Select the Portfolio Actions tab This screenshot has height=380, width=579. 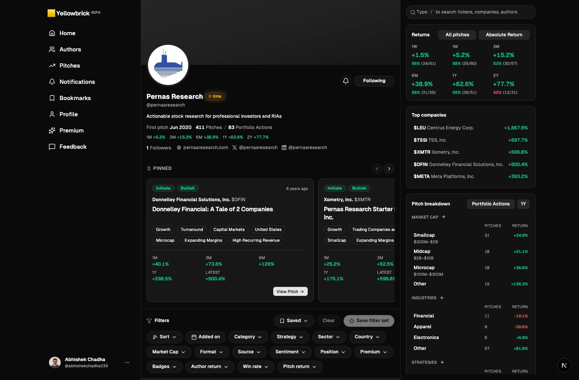491,204
